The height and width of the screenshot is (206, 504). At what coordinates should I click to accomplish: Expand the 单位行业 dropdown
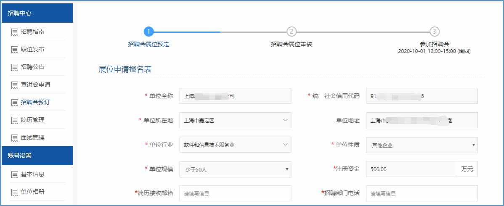235,145
